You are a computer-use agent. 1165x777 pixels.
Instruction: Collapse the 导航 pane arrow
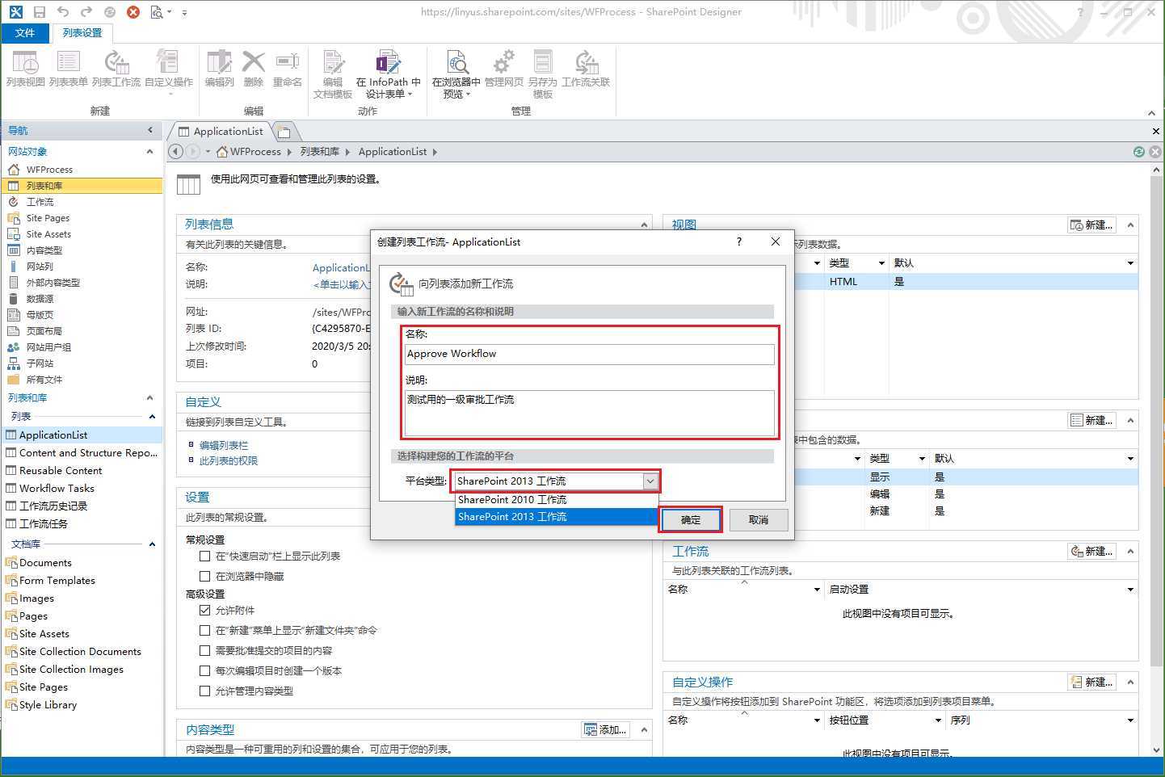[x=150, y=130]
